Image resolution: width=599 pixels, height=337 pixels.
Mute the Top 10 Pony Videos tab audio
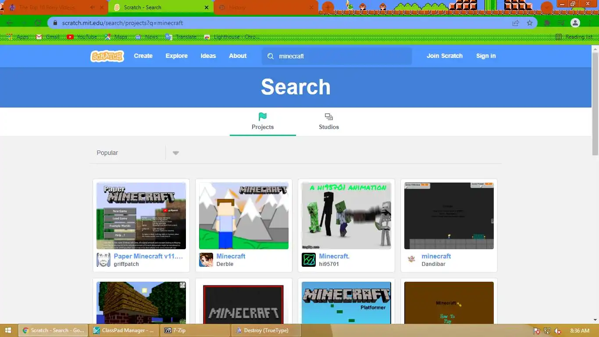[92, 7]
